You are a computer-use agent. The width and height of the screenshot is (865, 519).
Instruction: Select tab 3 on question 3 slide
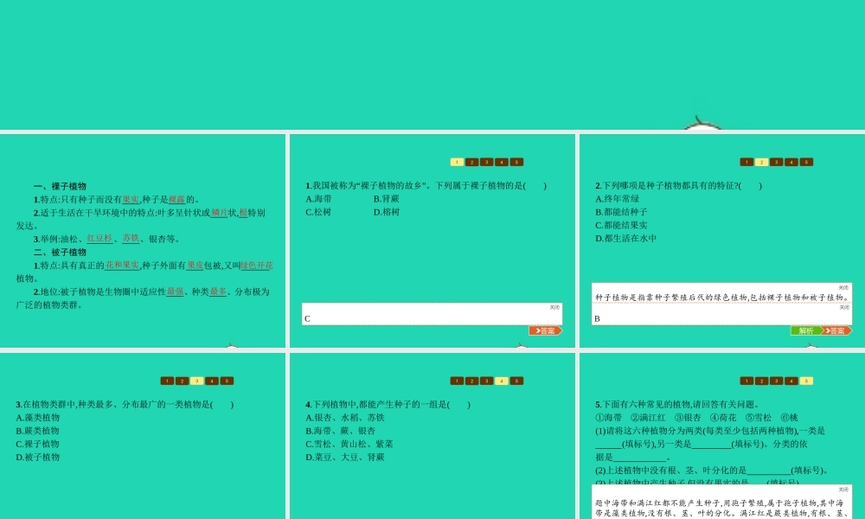point(197,381)
